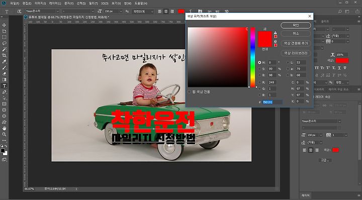
Task: Select the brightness B radio button under S
Action: coord(259,75)
